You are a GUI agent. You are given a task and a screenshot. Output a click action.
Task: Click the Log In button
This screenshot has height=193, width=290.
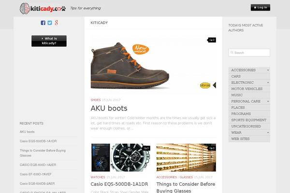pos(260,8)
